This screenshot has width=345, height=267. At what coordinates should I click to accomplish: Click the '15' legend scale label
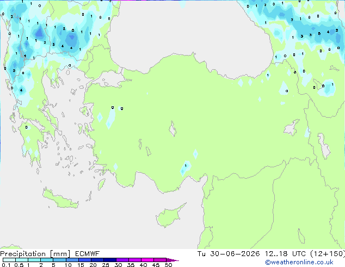coord(81,265)
